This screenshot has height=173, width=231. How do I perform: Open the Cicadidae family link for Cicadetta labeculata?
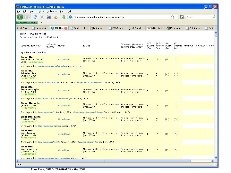pos(64,59)
